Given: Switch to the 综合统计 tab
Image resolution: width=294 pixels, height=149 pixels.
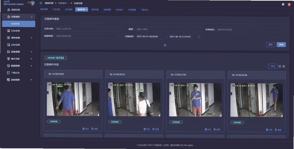Looking at the screenshot, I should (x=119, y=10).
